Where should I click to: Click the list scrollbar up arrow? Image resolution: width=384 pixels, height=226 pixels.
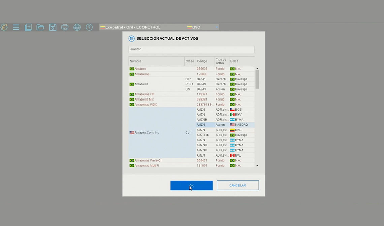tap(257, 68)
